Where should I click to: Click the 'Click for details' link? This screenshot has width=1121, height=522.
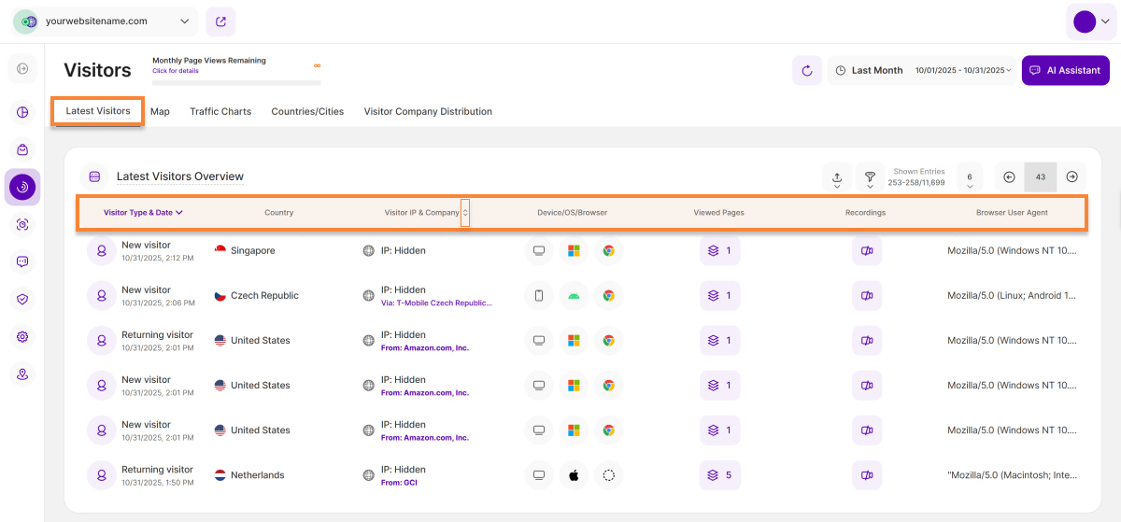[x=176, y=71]
